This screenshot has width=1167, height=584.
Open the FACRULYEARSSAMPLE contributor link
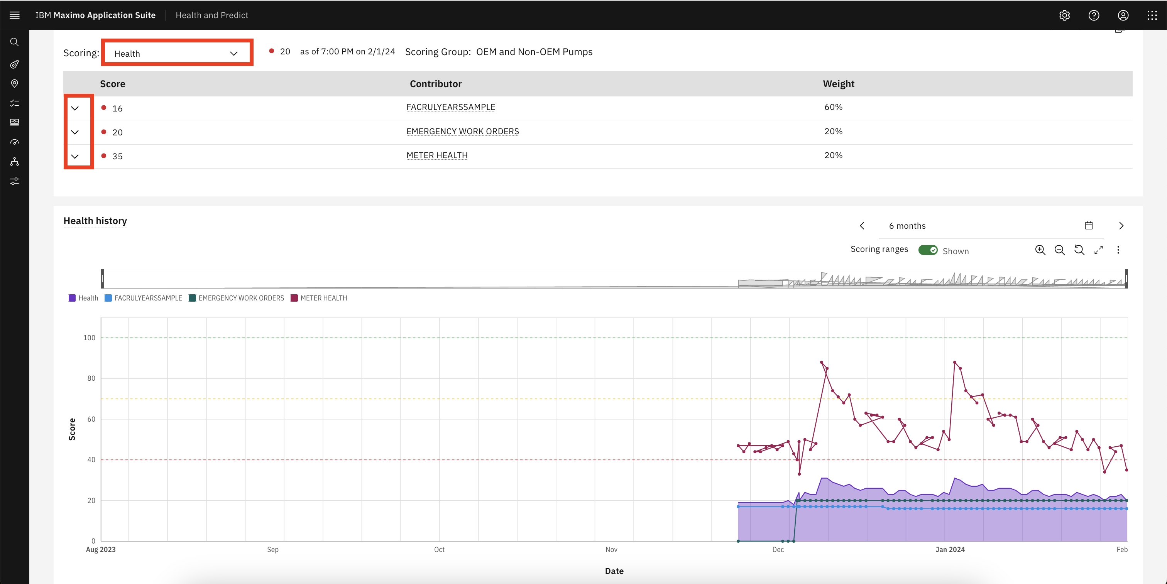coord(451,107)
